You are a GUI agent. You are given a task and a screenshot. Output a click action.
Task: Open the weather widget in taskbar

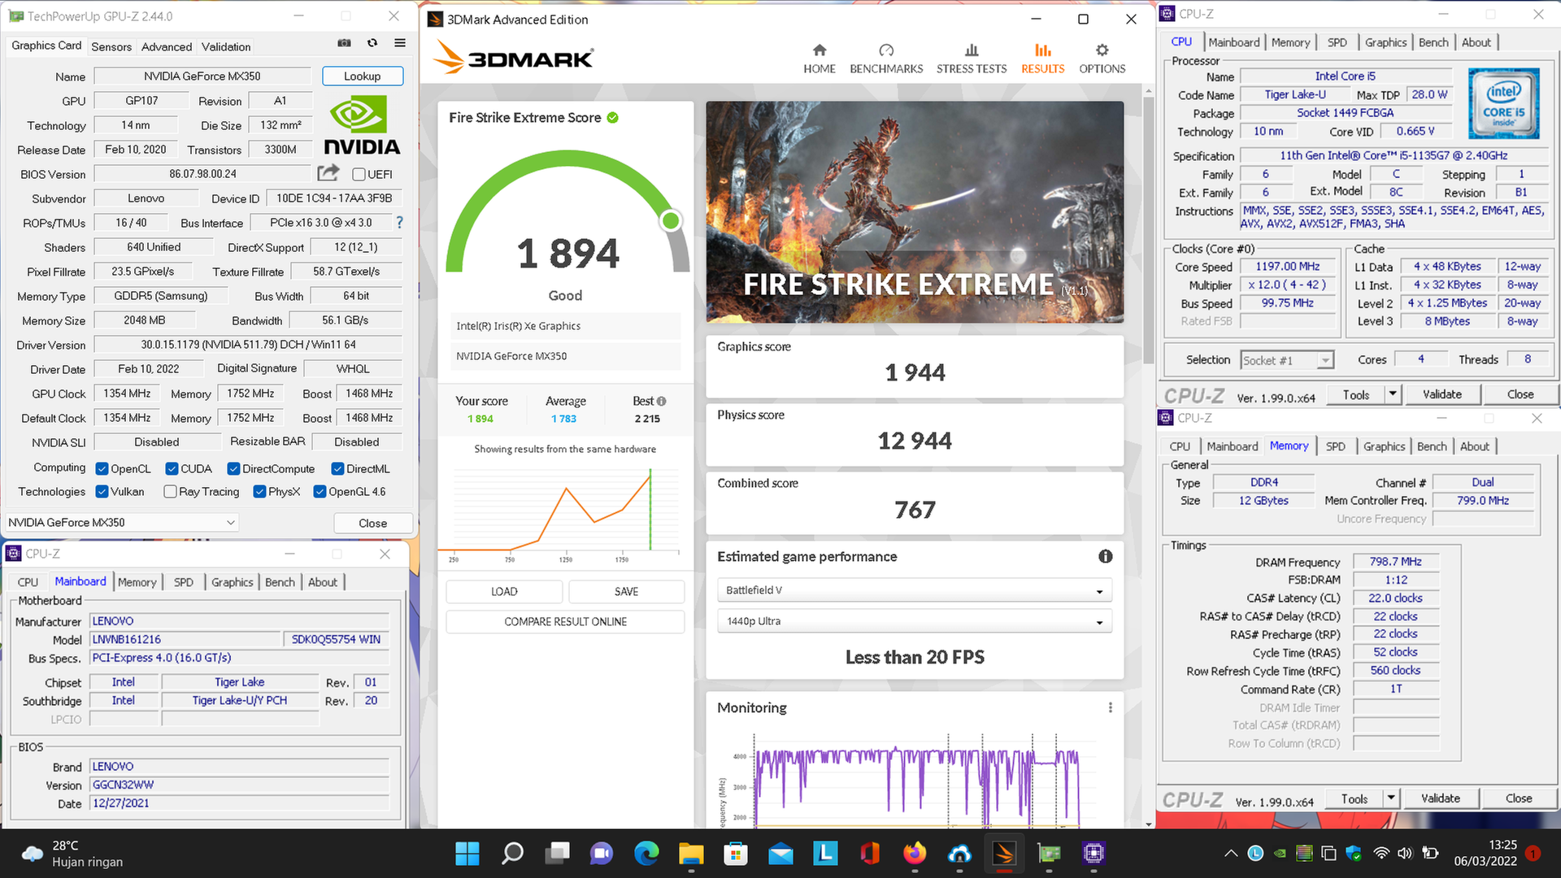click(72, 853)
